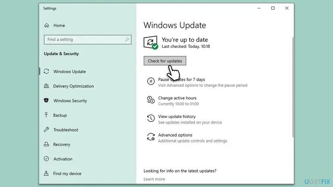333x187 pixels.
Task: Click the Windows Security shield icon
Action: coord(46,100)
